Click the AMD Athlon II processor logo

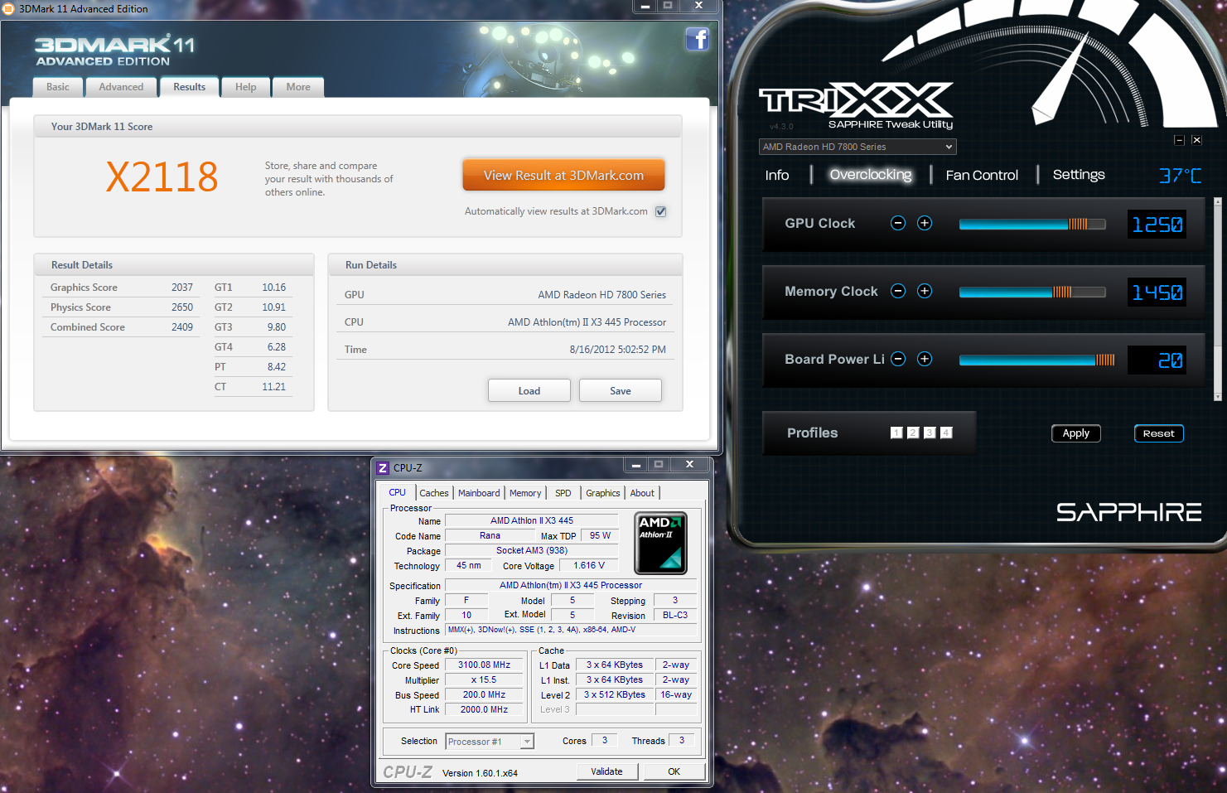[x=660, y=543]
